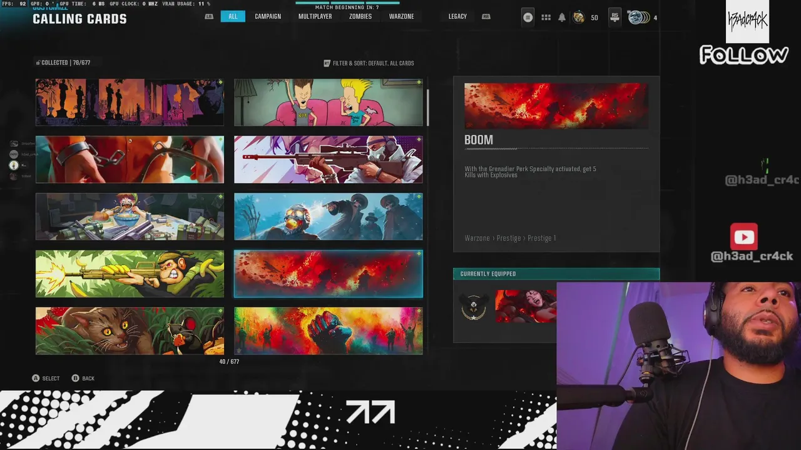This screenshot has width=801, height=450.
Task: Click the RT filter and sort icon
Action: pyautogui.click(x=327, y=63)
